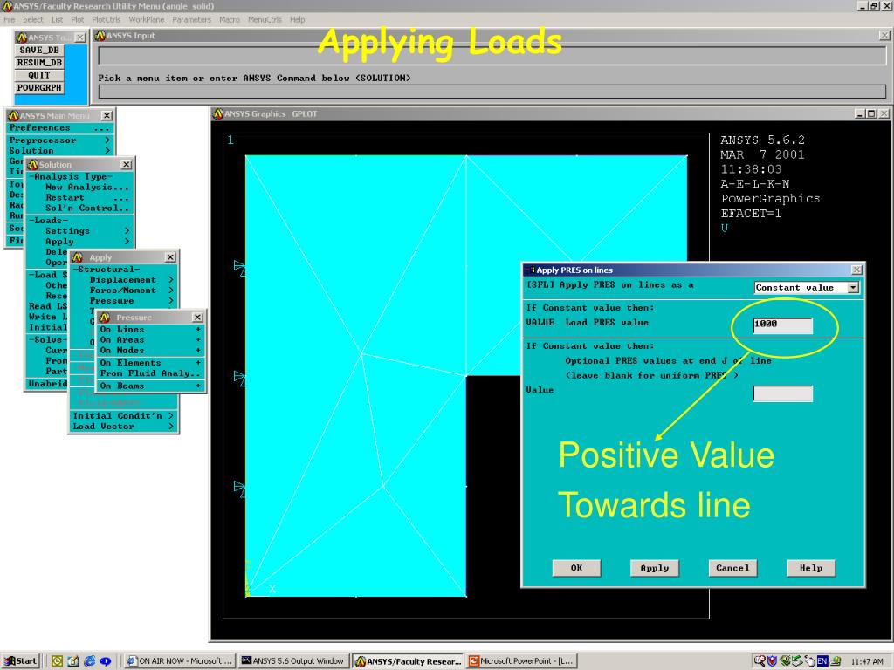Click the QUIT toolbar button
This screenshot has width=894, height=670.
(38, 75)
